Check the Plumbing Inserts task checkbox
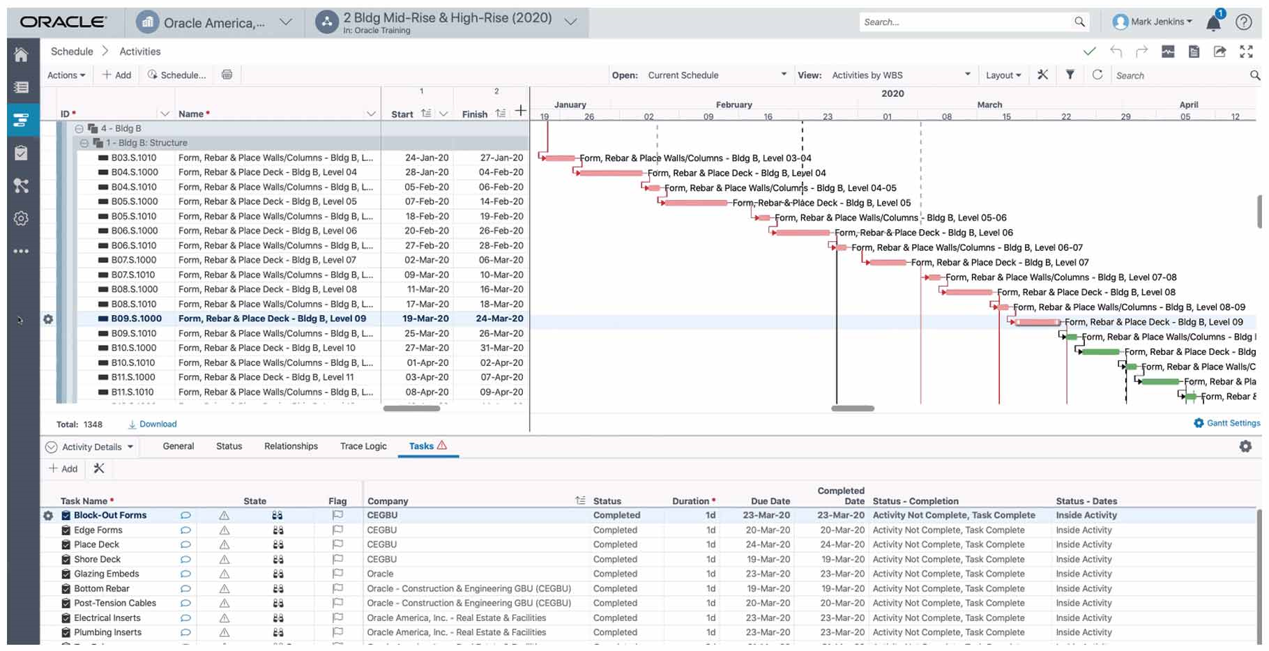The height and width of the screenshot is (651, 1269). click(x=65, y=632)
